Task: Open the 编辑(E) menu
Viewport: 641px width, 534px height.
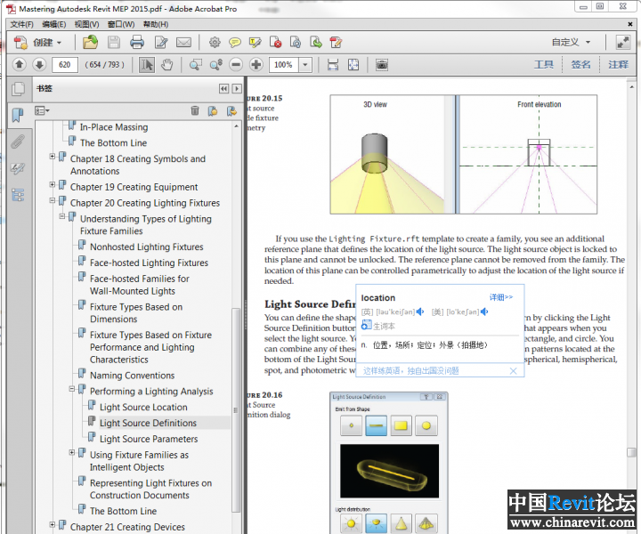Action: [x=54, y=25]
